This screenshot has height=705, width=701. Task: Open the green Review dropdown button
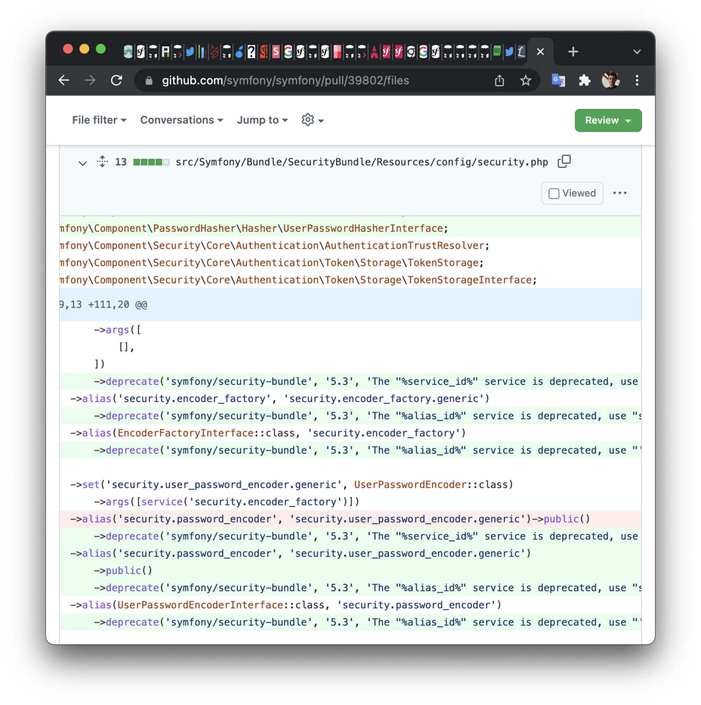click(608, 120)
